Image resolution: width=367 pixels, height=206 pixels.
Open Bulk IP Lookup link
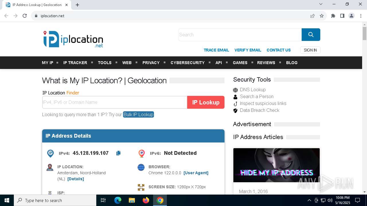click(x=138, y=114)
